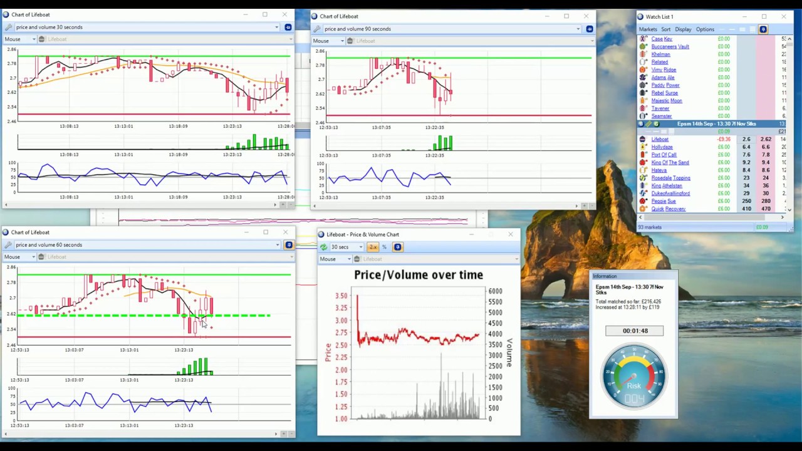Click King Of The Sand link

670,162
